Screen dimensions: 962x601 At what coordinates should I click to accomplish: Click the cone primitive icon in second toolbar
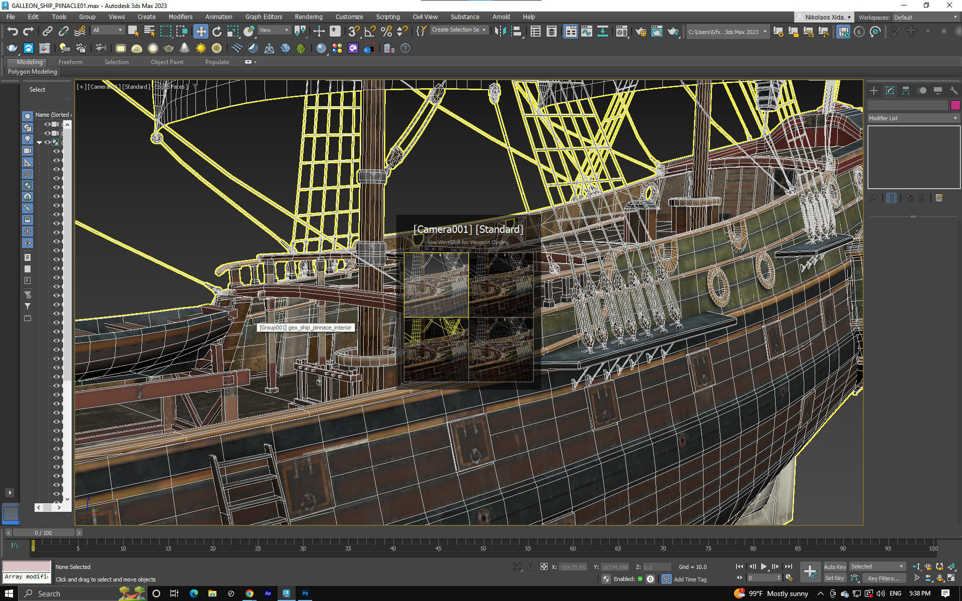click(184, 49)
